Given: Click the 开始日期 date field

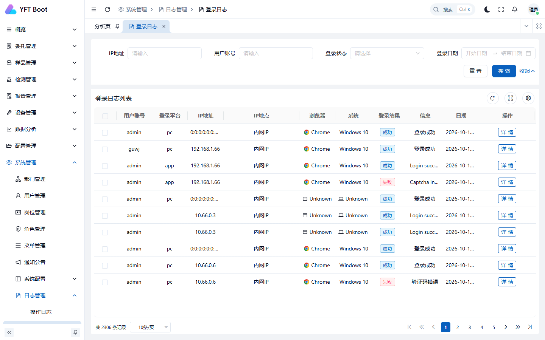Looking at the screenshot, I should [x=477, y=53].
